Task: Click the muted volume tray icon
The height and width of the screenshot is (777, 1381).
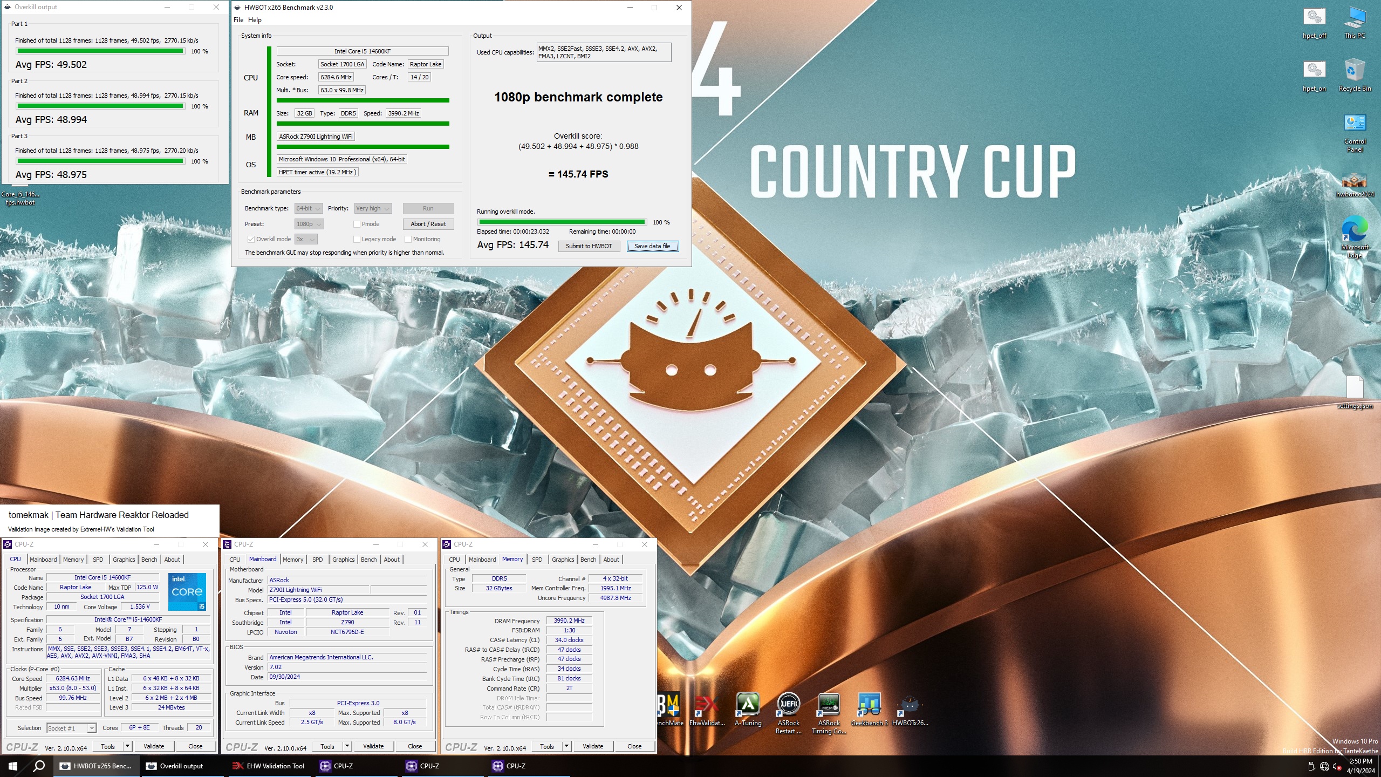Action: (x=1337, y=766)
